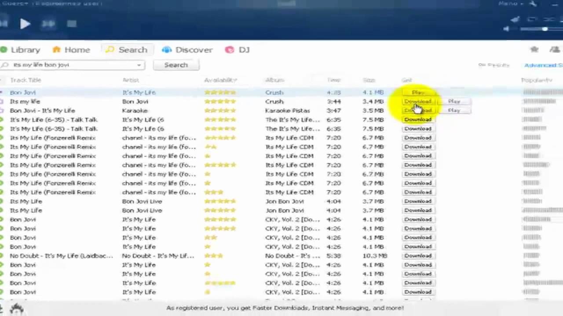Screen dimensions: 563x316
Task: Click Play for the selected Bon Jovi 4:28 row
Action: (x=418, y=93)
